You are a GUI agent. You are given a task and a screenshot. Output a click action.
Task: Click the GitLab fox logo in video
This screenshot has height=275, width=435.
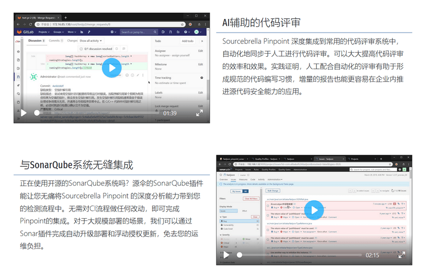(19, 32)
